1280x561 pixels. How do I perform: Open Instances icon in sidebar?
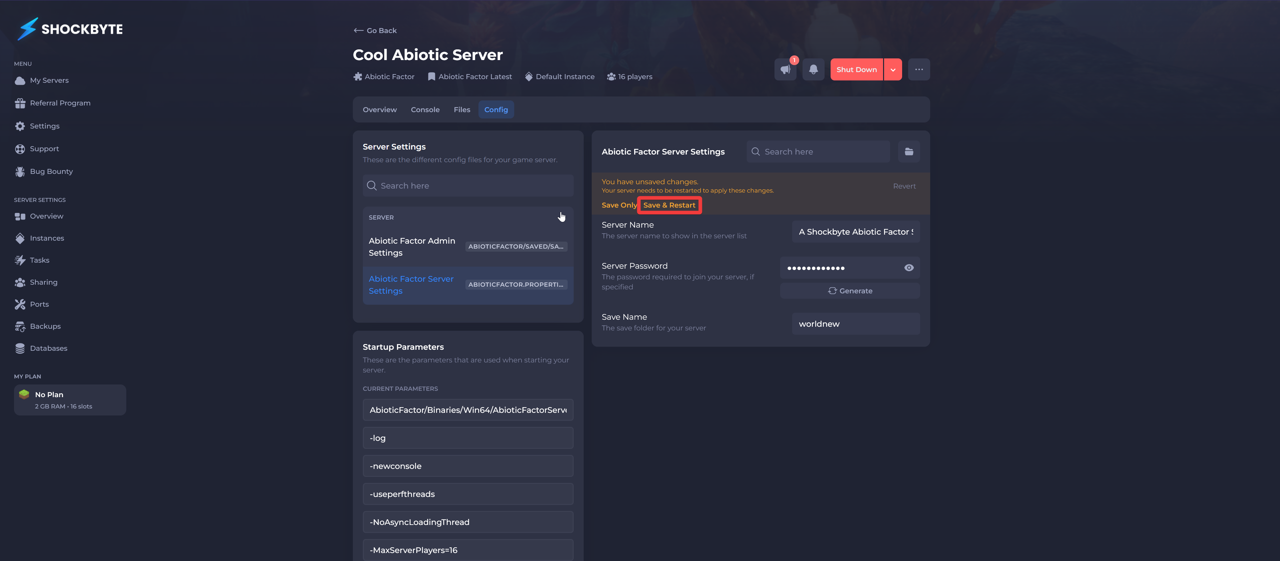point(20,238)
